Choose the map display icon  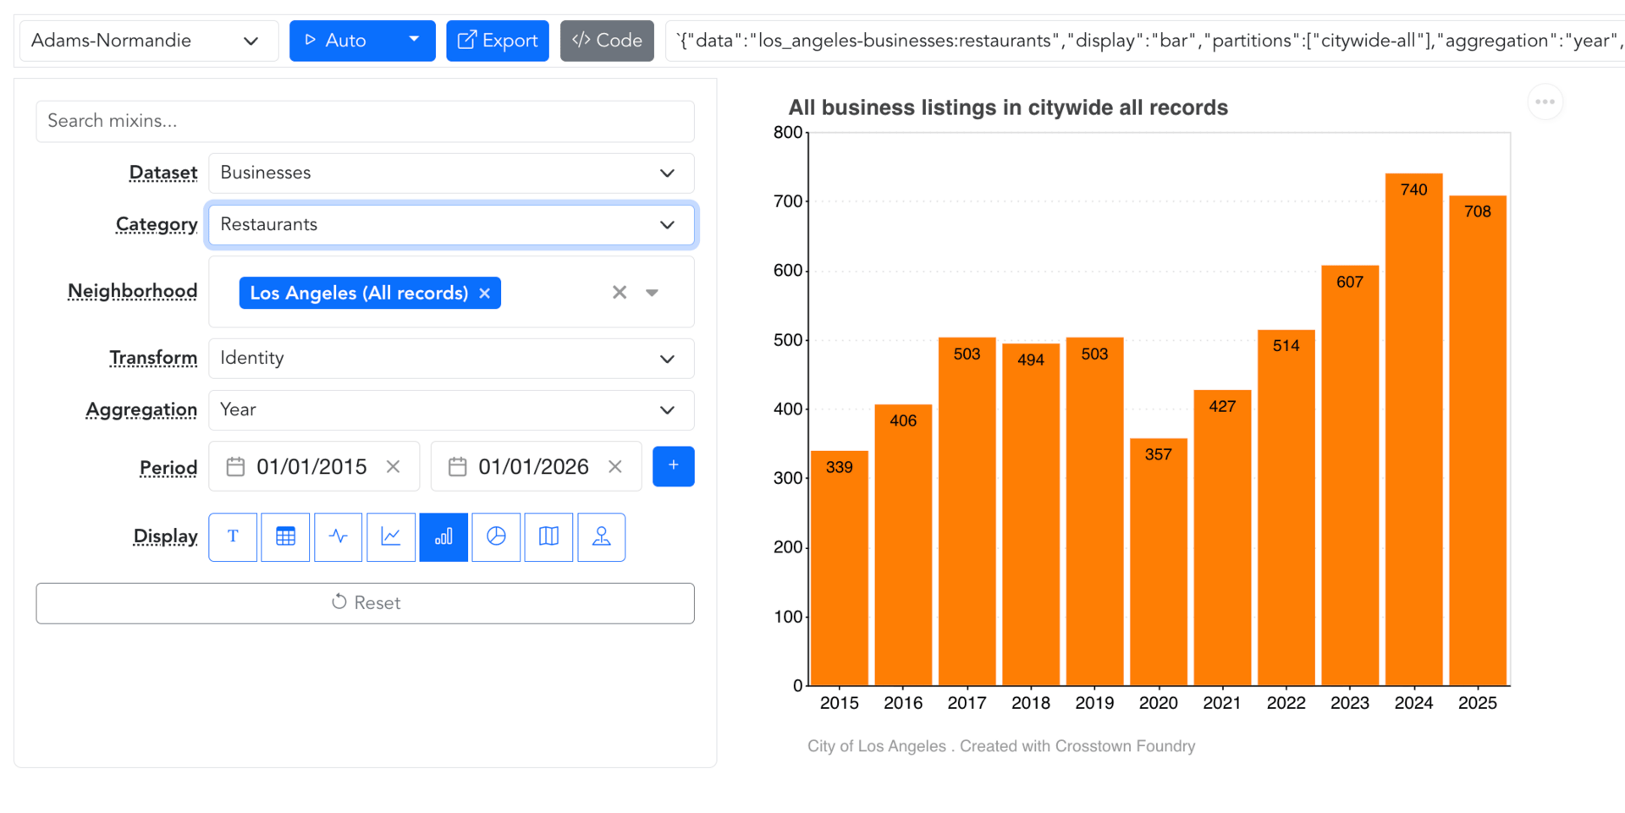[548, 537]
